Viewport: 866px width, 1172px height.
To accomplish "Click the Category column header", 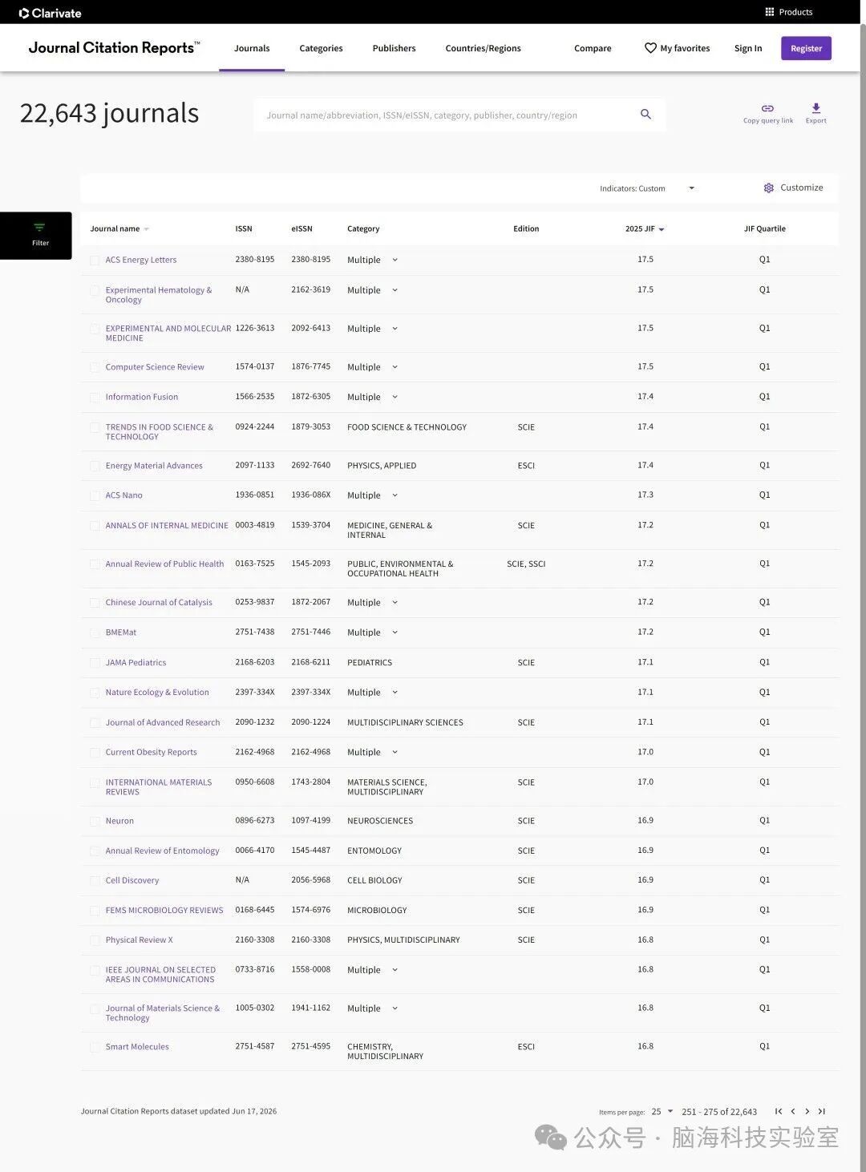I will click(363, 229).
